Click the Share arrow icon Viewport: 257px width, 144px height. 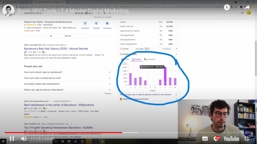tap(247, 7)
